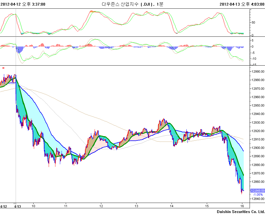Viewport: 265px width, 215px height.
Task: Click the 16 hour tick on time axis
Action: coord(242,206)
